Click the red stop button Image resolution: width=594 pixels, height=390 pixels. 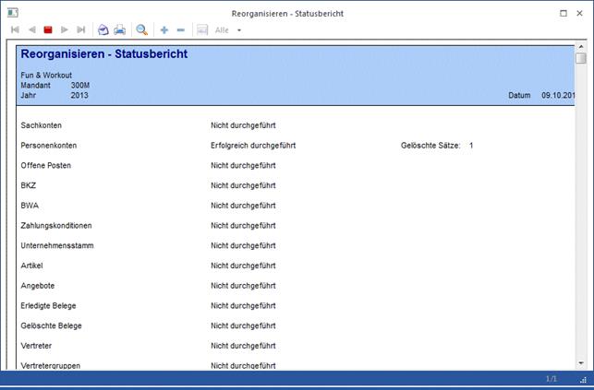point(48,30)
